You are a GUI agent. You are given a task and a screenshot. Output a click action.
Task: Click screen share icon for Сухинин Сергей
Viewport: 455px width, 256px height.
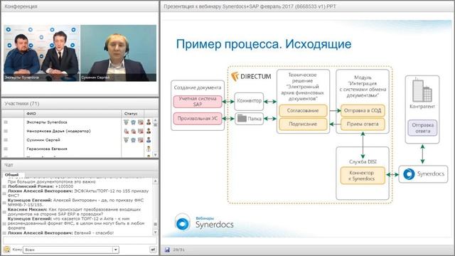(141, 140)
